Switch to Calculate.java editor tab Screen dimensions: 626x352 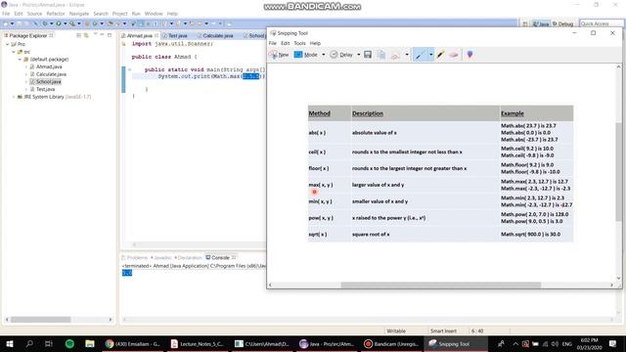215,35
